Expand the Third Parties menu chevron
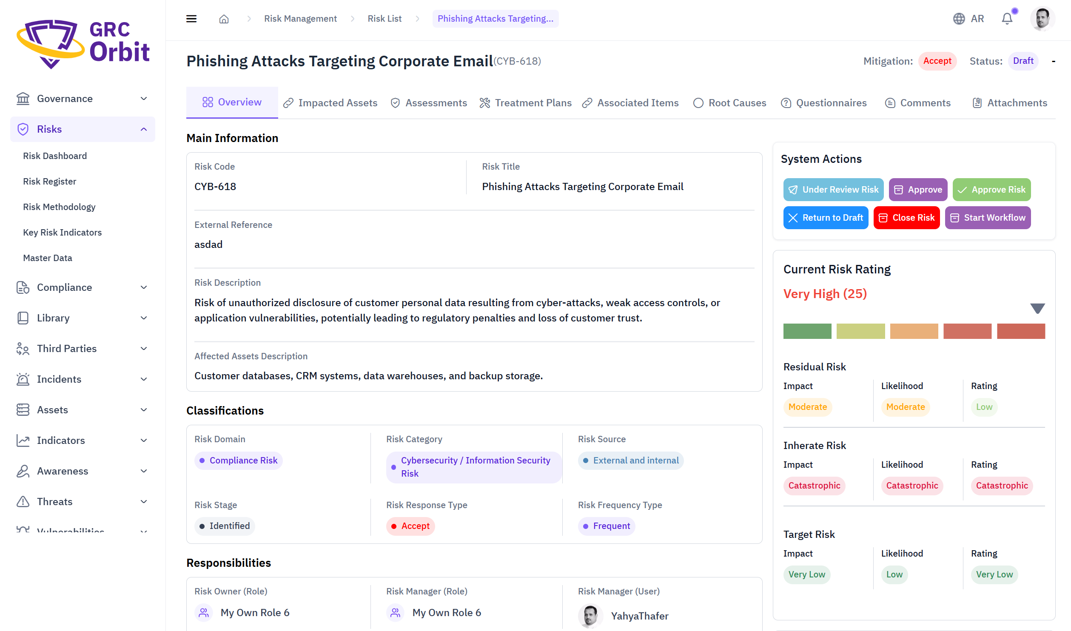The width and height of the screenshot is (1071, 631). click(144, 349)
